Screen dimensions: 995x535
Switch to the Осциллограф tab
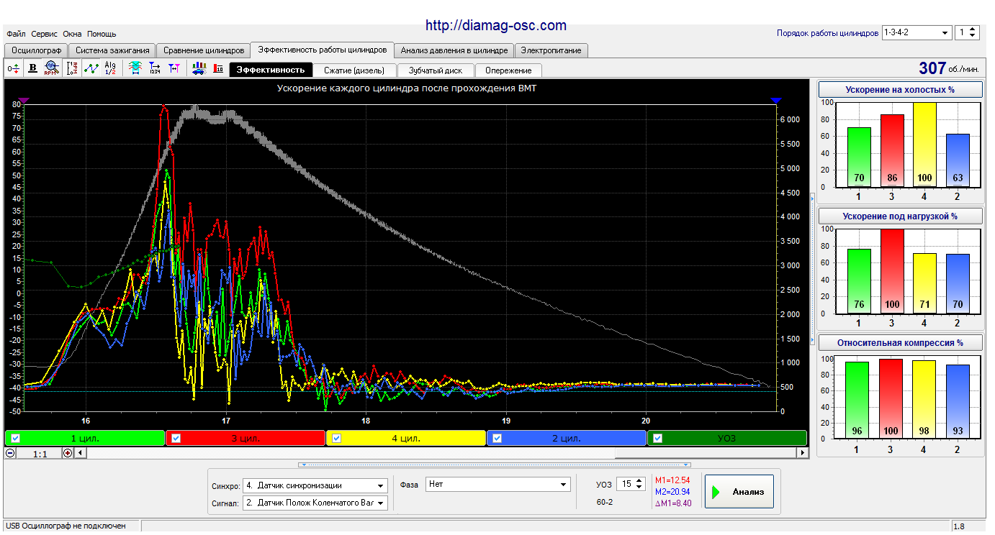pyautogui.click(x=36, y=50)
